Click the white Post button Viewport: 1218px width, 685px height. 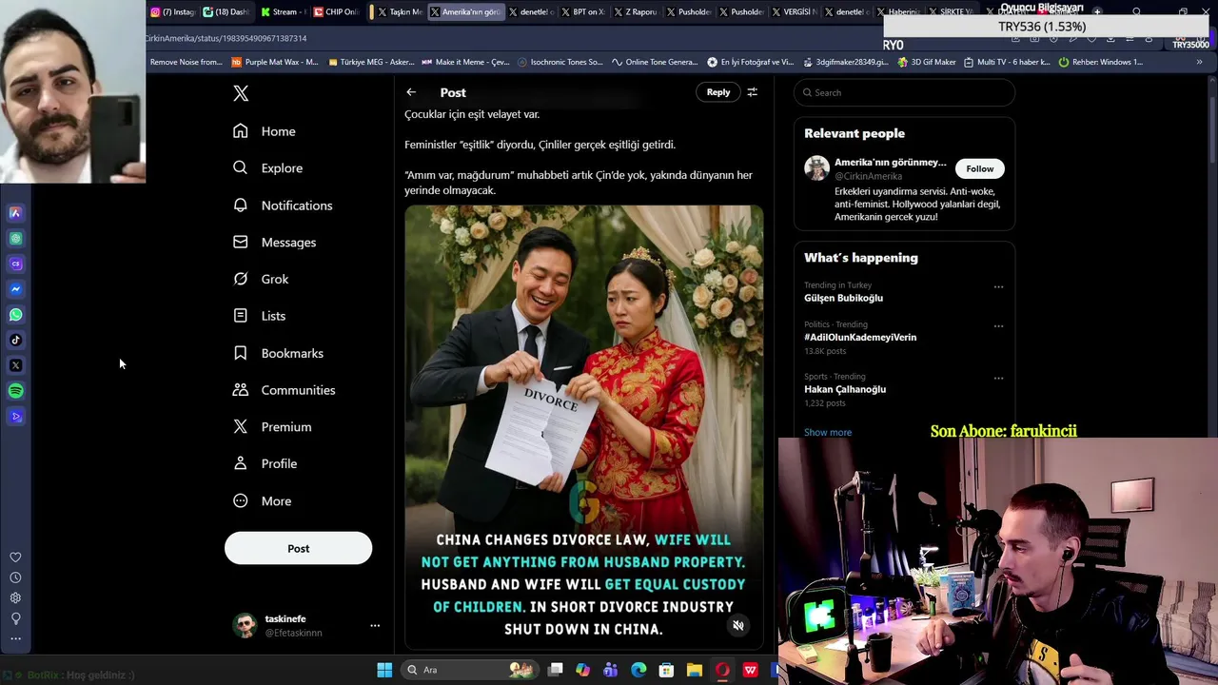pos(298,548)
